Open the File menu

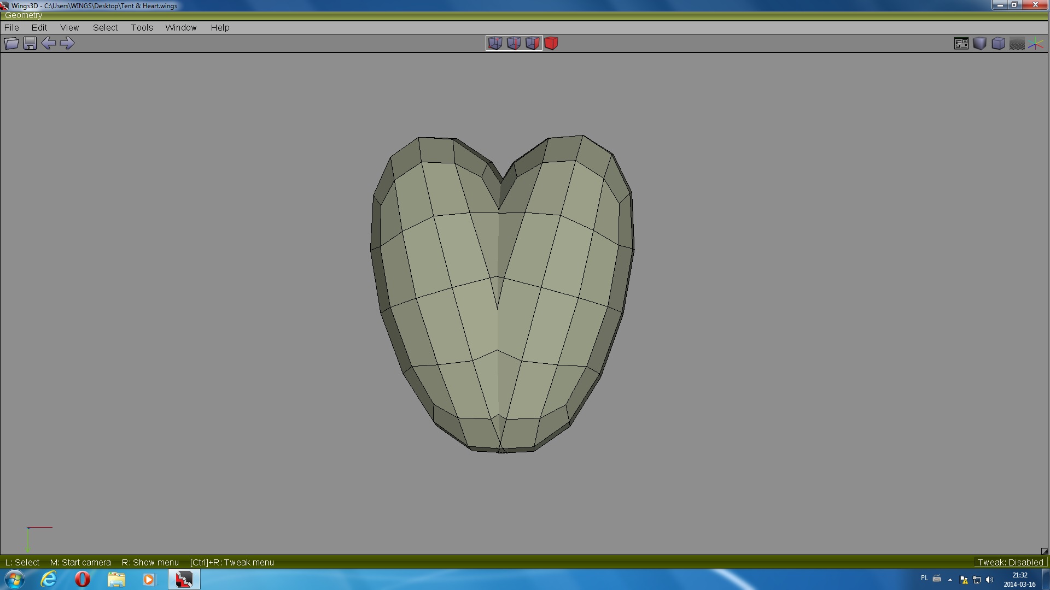coord(11,27)
